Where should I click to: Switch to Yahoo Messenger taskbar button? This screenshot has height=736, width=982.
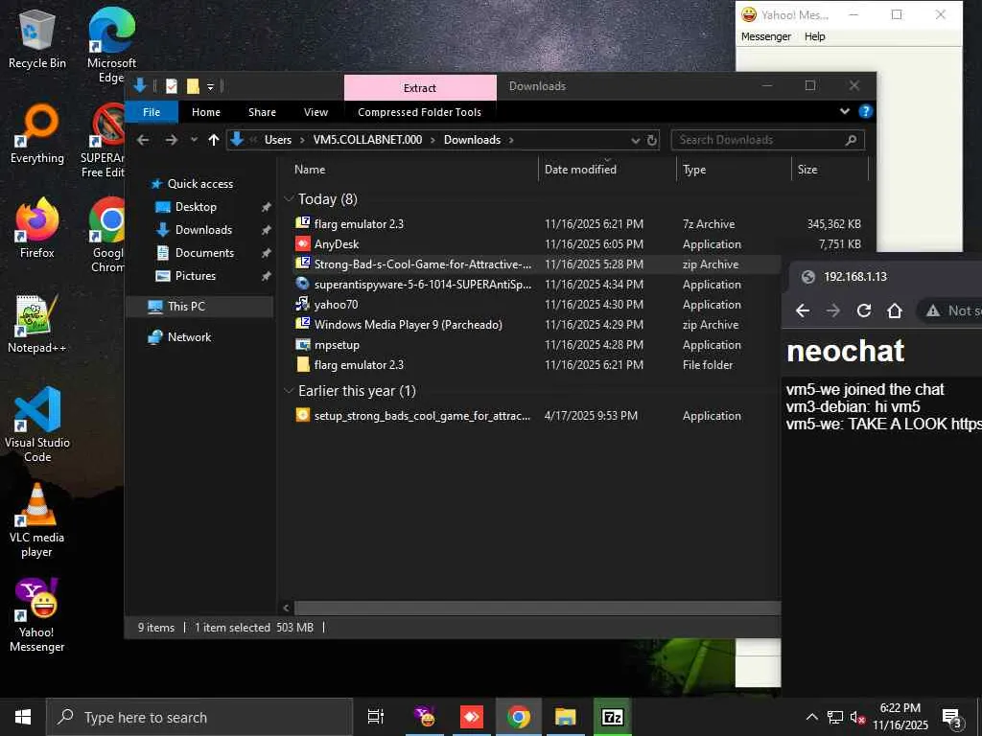coord(425,717)
